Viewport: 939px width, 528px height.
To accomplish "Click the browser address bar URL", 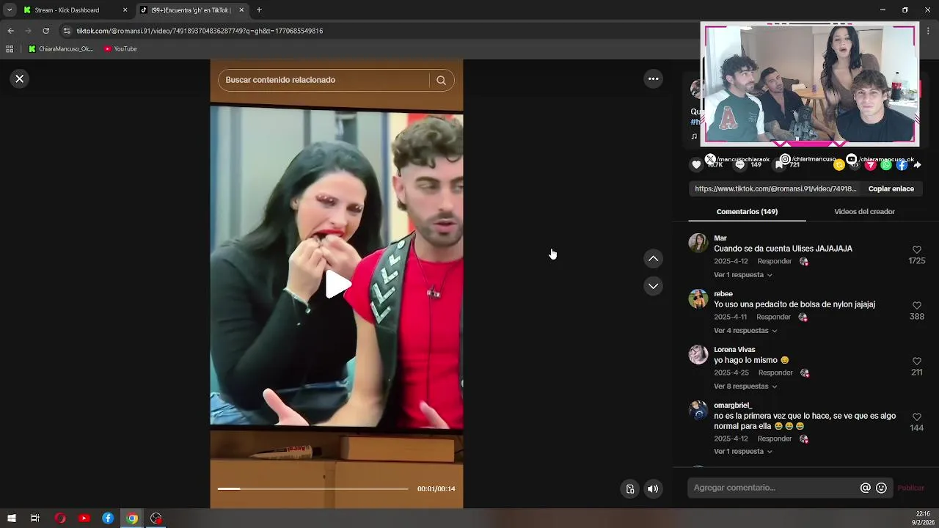I will [200, 31].
